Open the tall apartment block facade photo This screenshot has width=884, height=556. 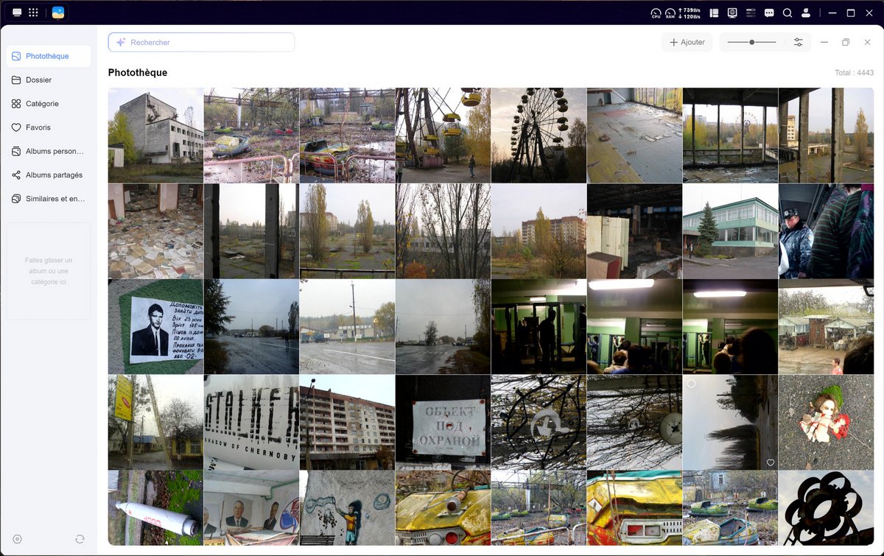347,423
